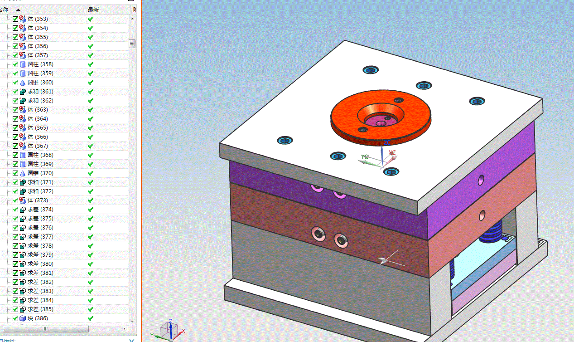Click the subtract icon of 求差 (380)
The height and width of the screenshot is (342, 574).
pyautogui.click(x=22, y=264)
